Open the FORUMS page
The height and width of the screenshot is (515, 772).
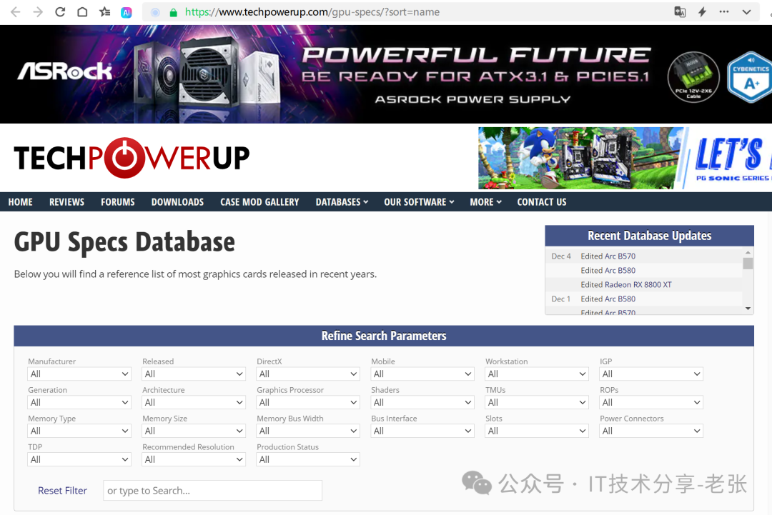[118, 202]
